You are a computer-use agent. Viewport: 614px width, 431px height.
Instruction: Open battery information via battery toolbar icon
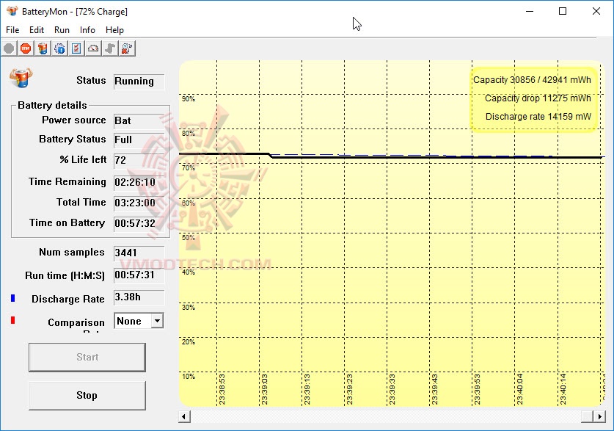pyautogui.click(x=43, y=48)
